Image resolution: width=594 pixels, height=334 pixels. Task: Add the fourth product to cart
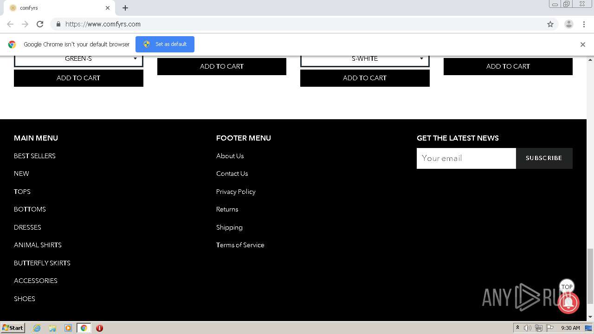508,66
